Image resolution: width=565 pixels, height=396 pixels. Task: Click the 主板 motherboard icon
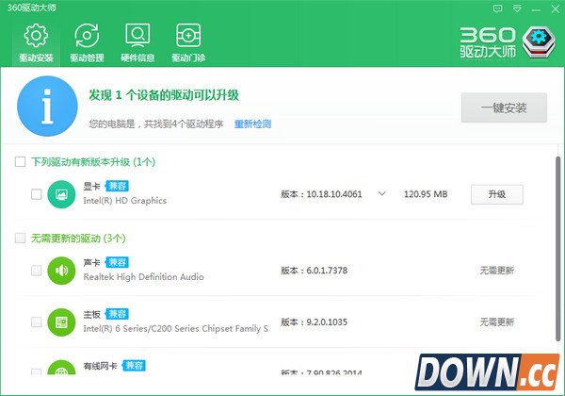pos(61,322)
